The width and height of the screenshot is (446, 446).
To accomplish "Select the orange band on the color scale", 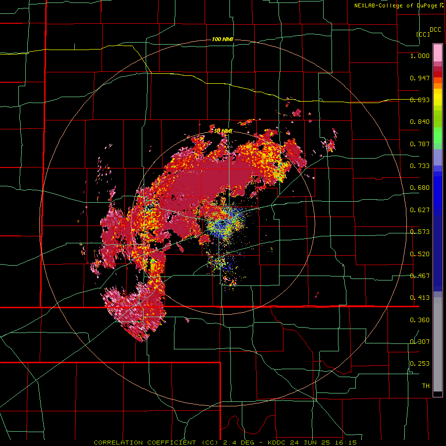I will tap(438, 86).
